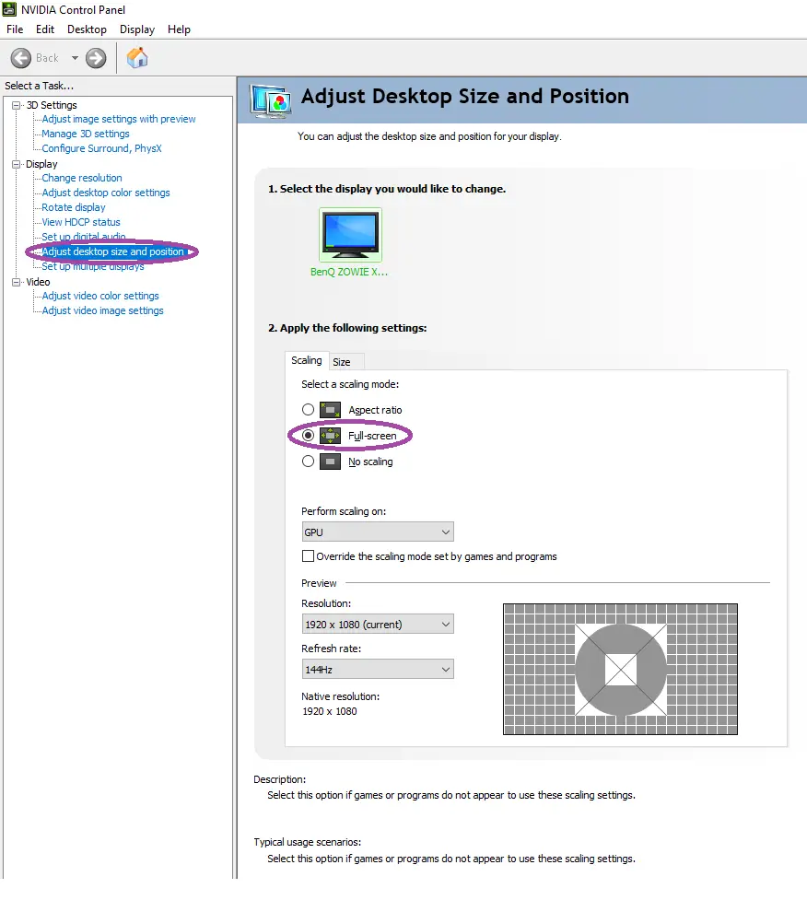
Task: Click the BenQ ZOWIE display label
Action: 349,272
